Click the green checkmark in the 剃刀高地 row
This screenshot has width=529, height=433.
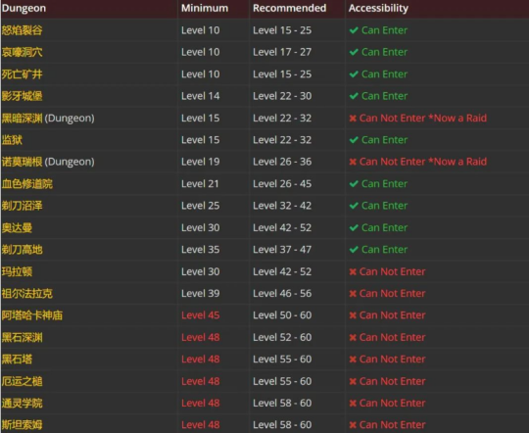[354, 250]
